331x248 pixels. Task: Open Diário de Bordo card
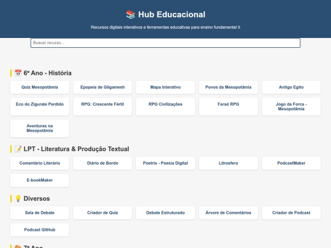102,163
